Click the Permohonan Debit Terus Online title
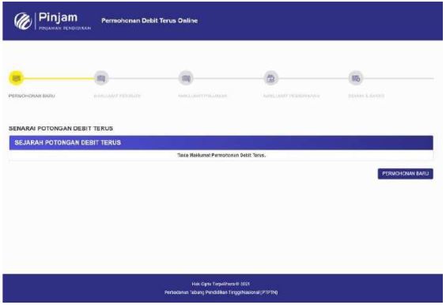The height and width of the screenshot is (305, 446). tap(149, 21)
